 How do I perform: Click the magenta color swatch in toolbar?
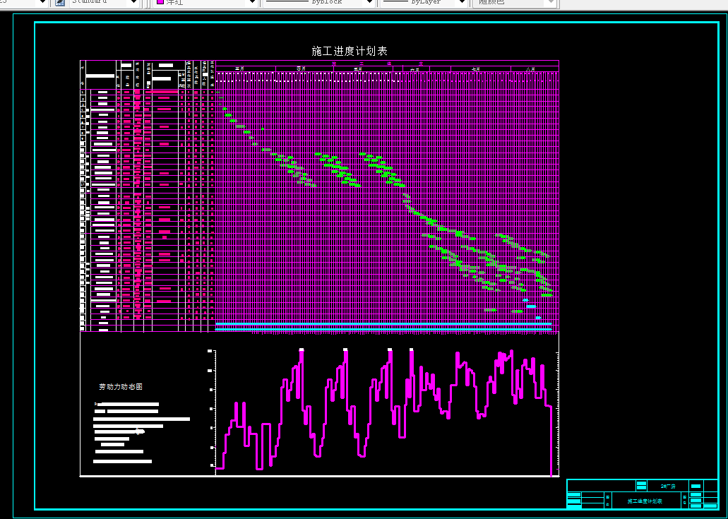click(x=161, y=2)
